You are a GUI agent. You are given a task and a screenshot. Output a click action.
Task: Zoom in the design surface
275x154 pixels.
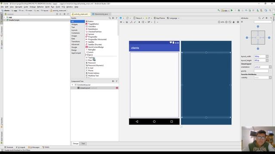tap(226, 22)
